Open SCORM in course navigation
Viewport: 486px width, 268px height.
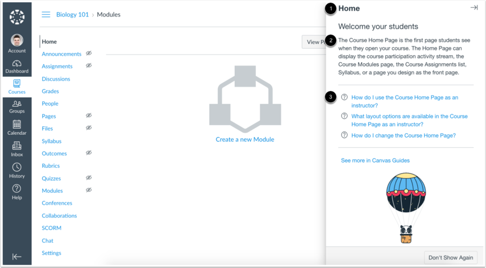[52, 228]
